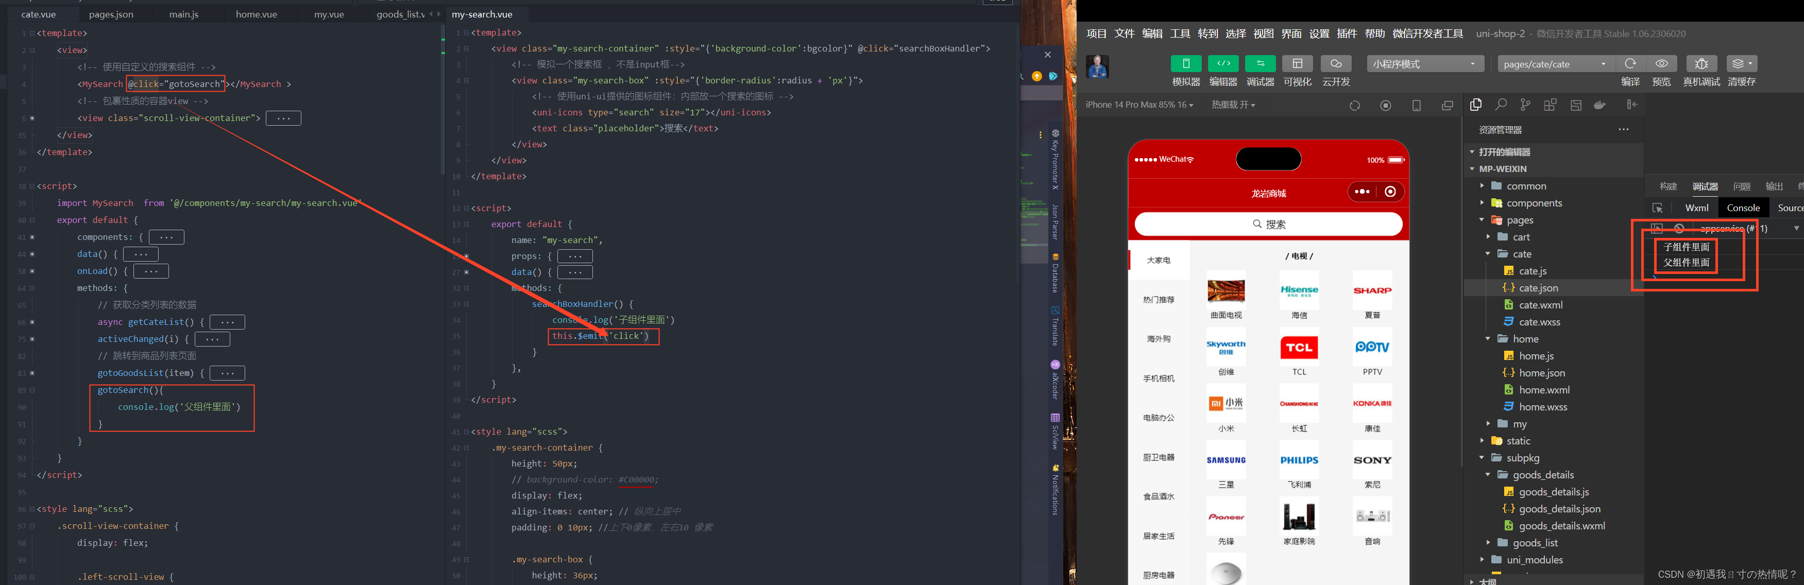Expand the components folder
The image size is (1804, 585).
coord(1534,203)
